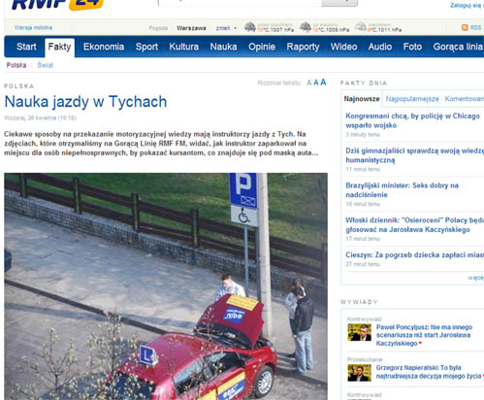Open the Wersja mobilna link

click(x=33, y=27)
